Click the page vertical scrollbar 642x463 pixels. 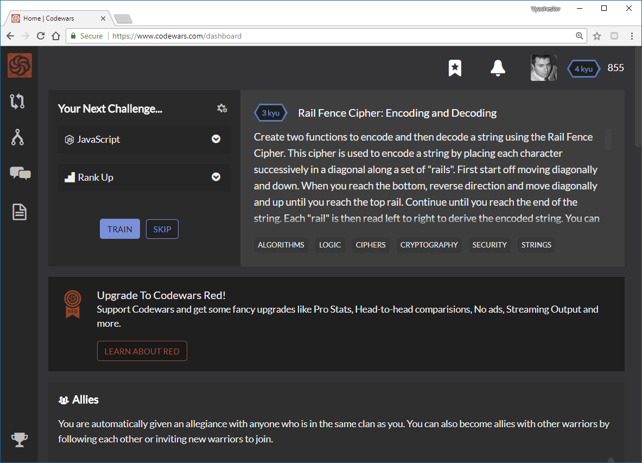tap(638, 97)
